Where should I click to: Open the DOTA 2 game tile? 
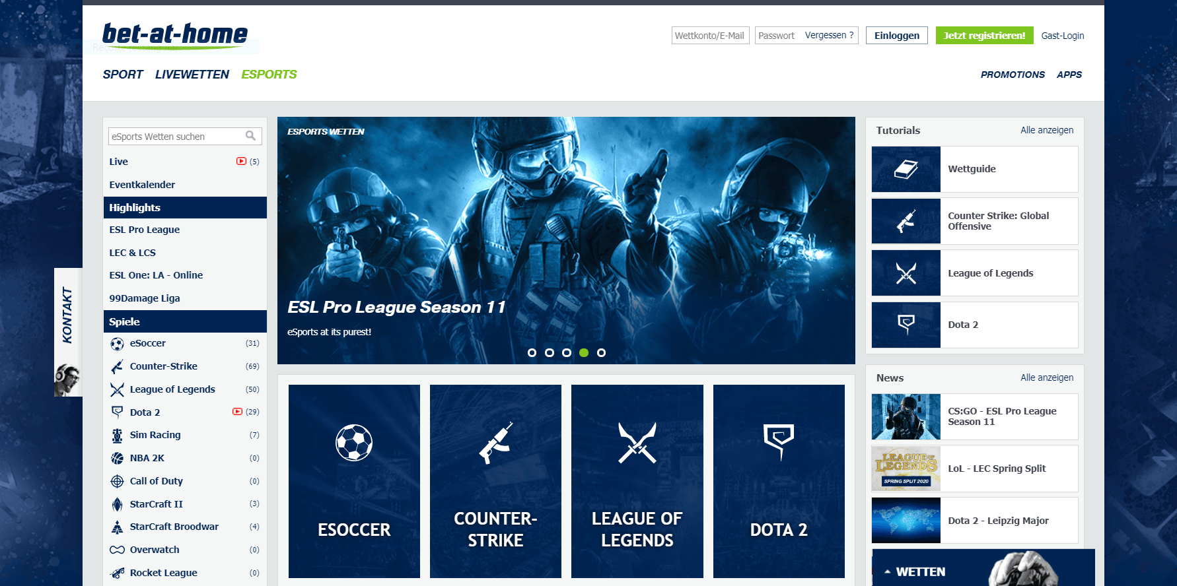(x=779, y=481)
